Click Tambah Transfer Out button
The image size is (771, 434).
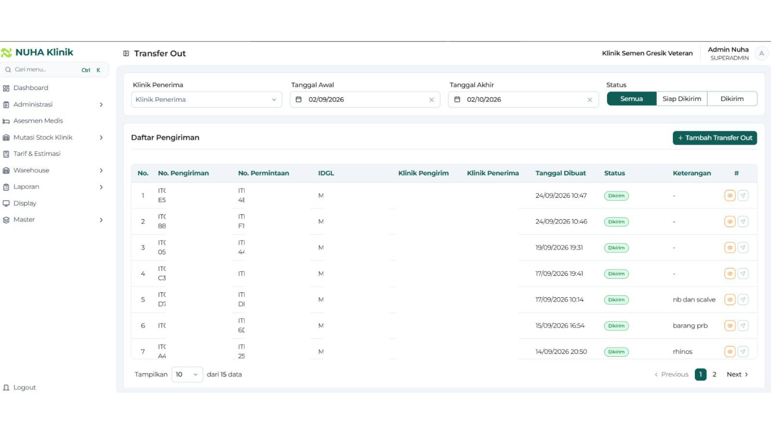click(715, 138)
